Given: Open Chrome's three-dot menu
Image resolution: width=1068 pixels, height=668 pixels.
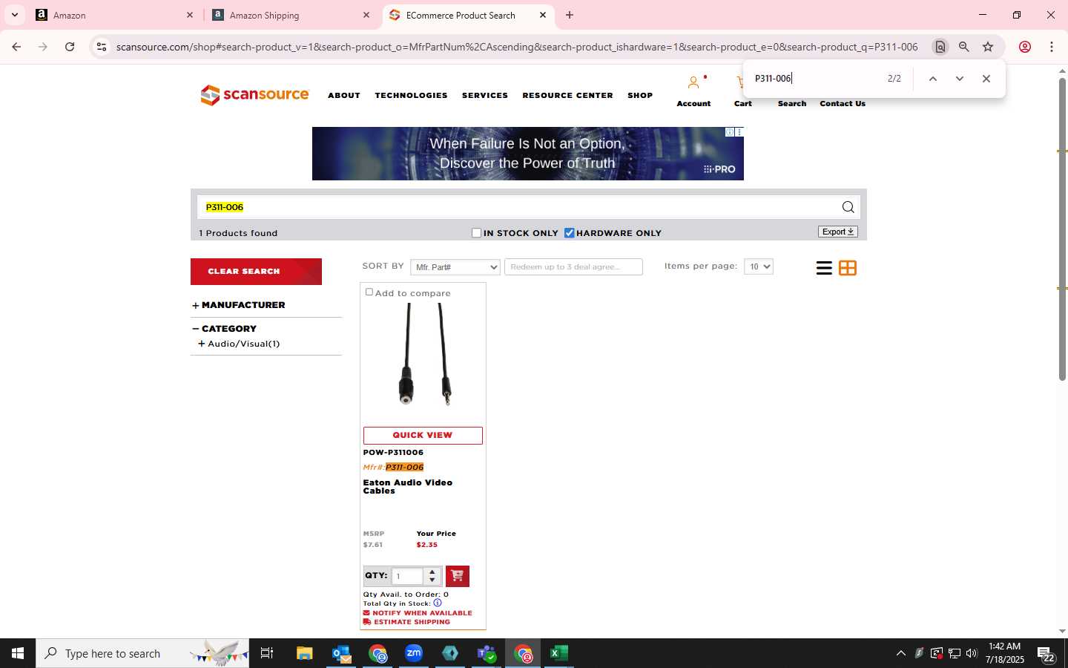Looking at the screenshot, I should [x=1051, y=47].
